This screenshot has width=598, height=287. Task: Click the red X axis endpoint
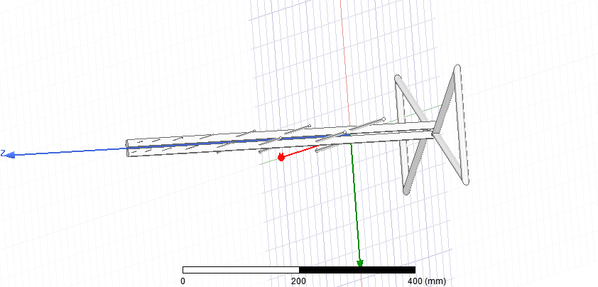click(281, 157)
